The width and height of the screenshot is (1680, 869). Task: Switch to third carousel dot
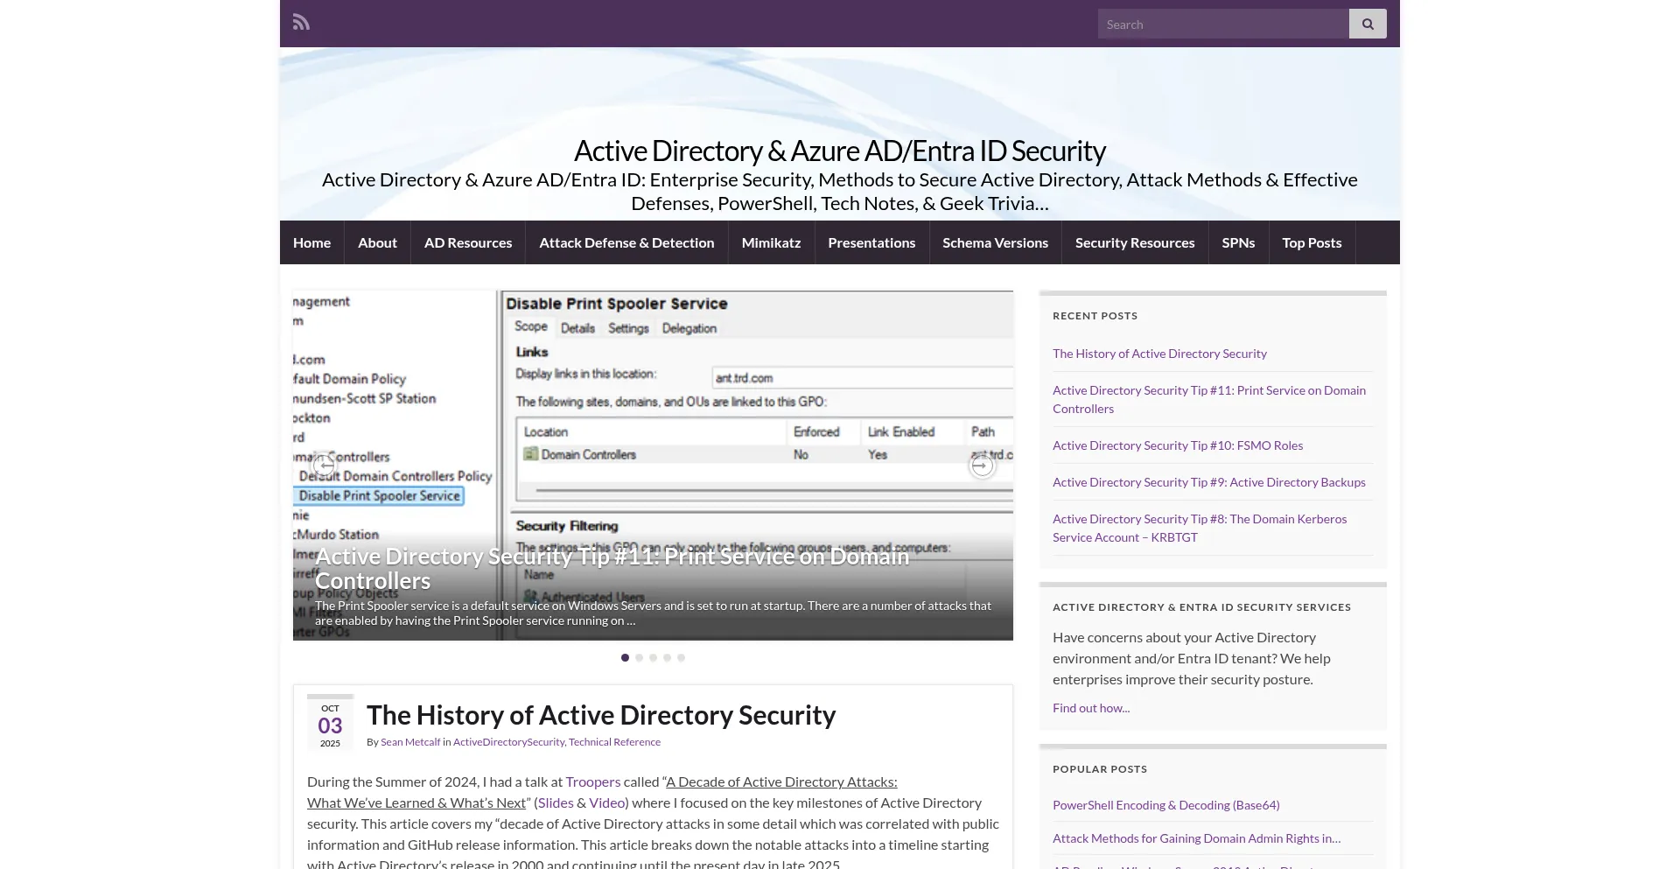(653, 657)
